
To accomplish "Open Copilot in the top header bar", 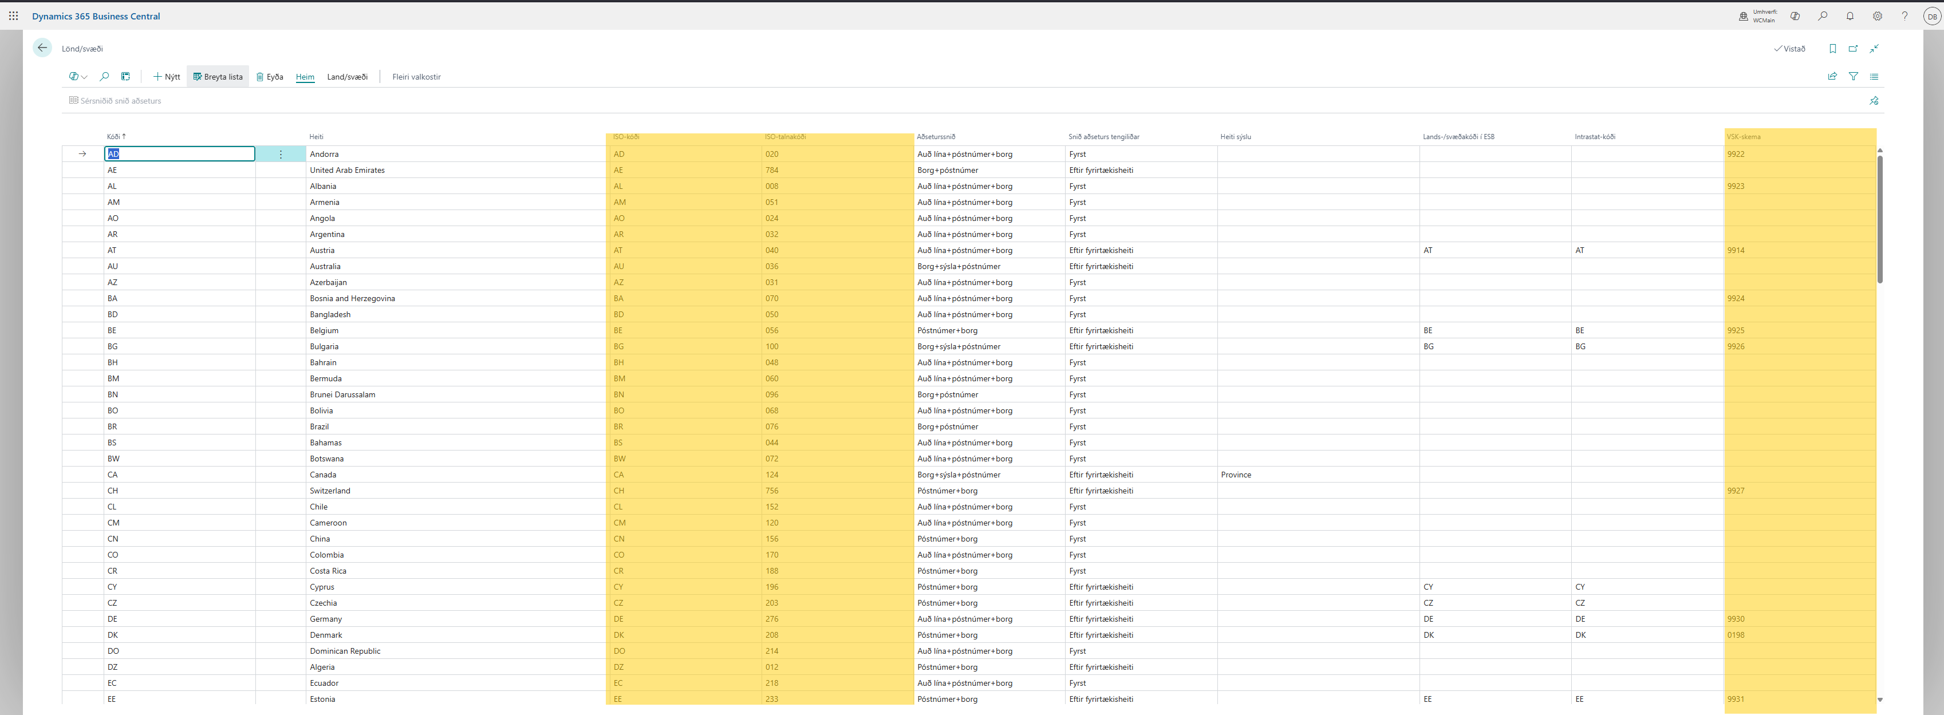I will [1795, 16].
